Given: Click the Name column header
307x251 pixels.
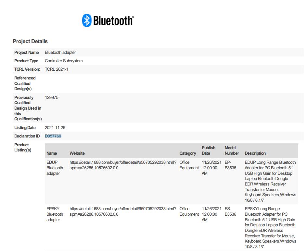Looking at the screenshot, I should point(52,153).
